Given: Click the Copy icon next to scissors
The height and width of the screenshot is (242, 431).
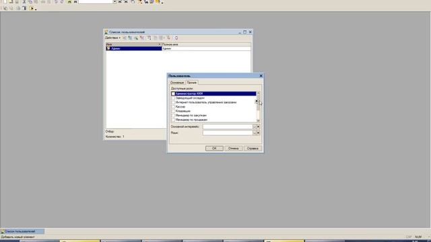Looking at the screenshot, I should 30,1.
